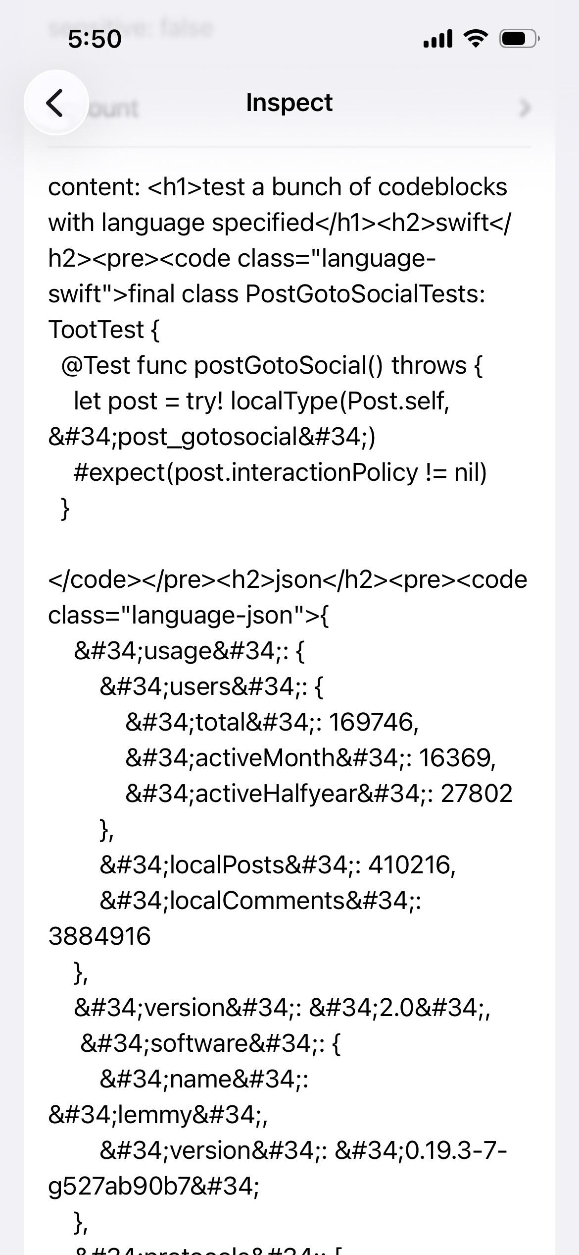
Task: Tap the Wi-Fi status icon
Action: [475, 39]
